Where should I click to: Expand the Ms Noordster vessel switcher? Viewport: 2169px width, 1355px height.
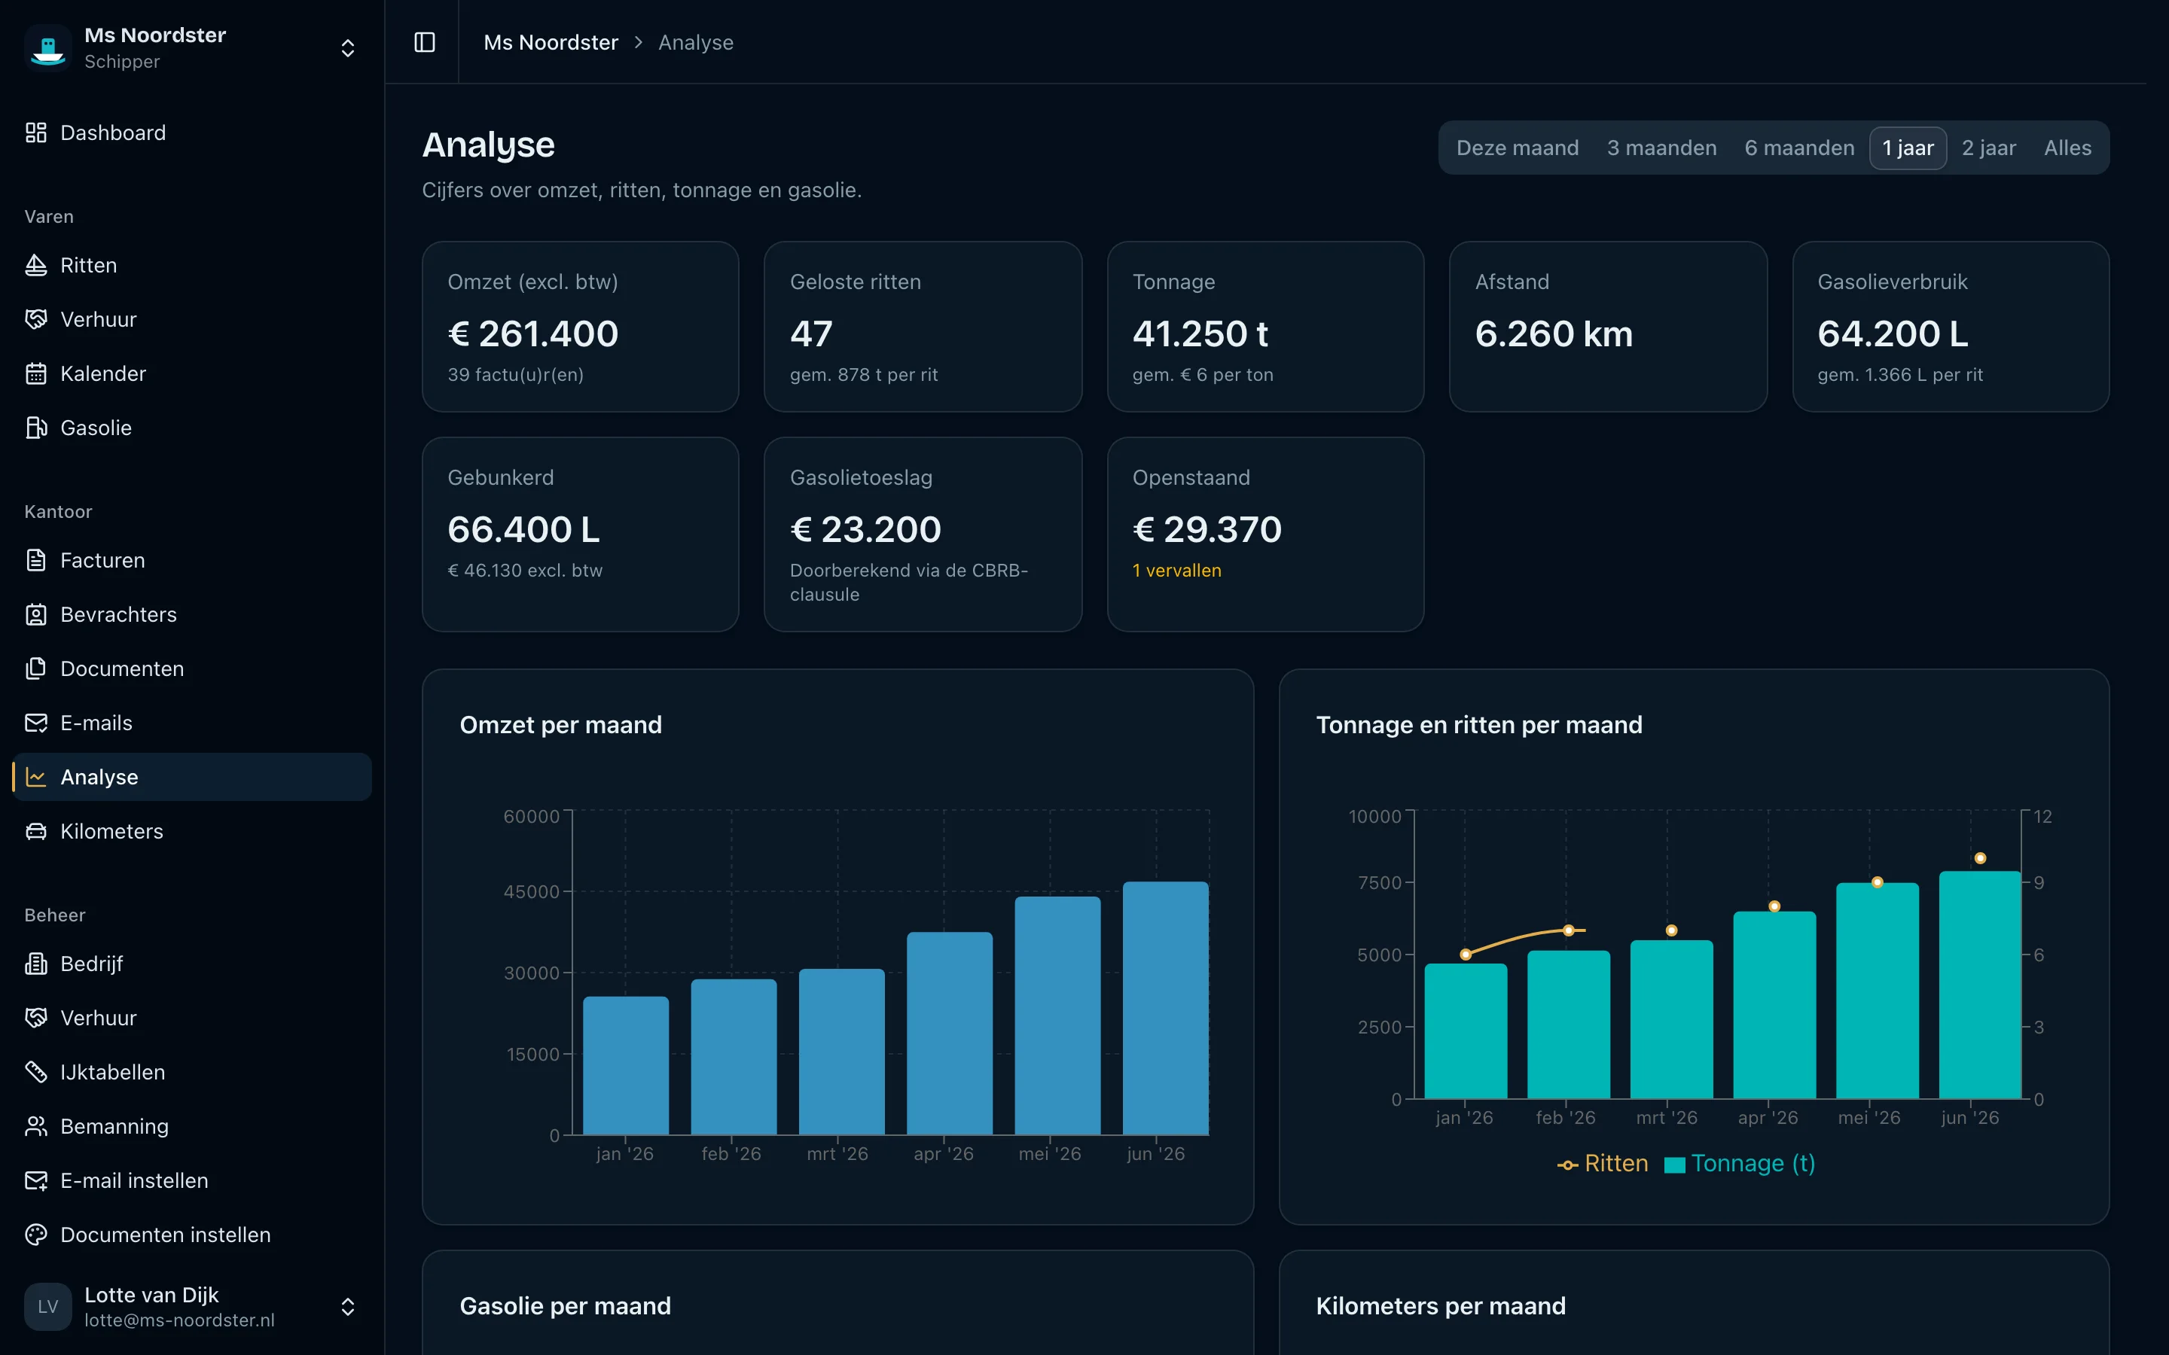tap(348, 47)
